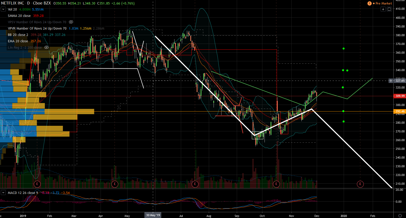The image size is (406, 218).
Task: Collapse the MACD pane legend chevron
Action: 3,193
